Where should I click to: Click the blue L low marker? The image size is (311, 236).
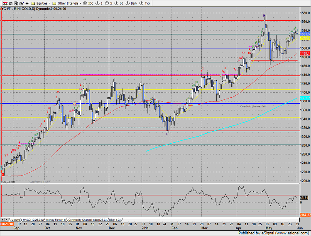pos(167,134)
